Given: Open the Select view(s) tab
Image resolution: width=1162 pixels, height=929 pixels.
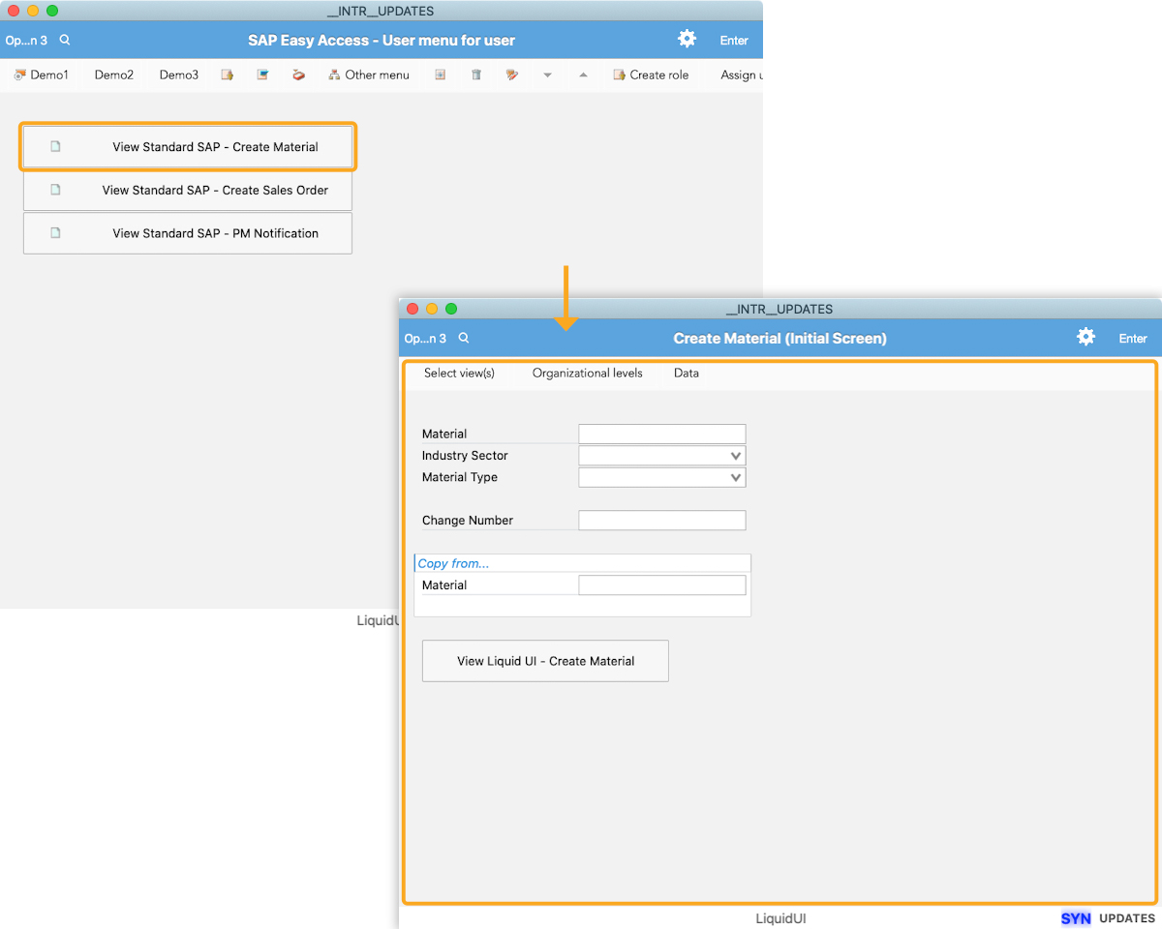Looking at the screenshot, I should pos(459,373).
